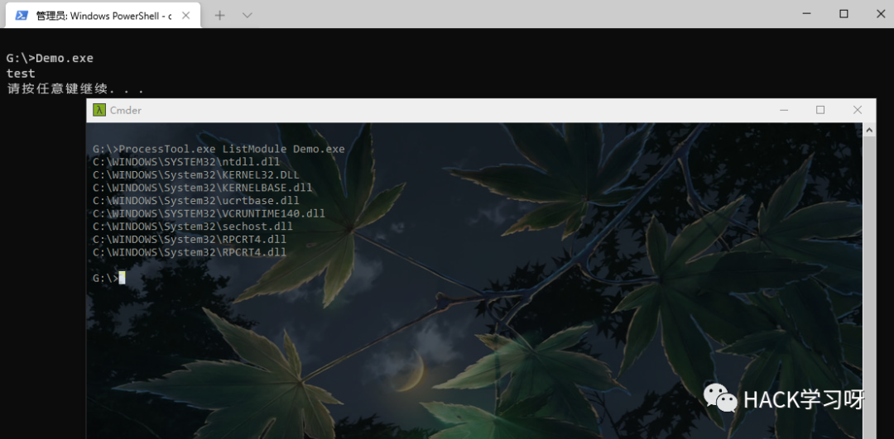This screenshot has height=439, width=894.
Task: Click 'G:\>Demo.exe' line in PowerShell
Action: tap(50, 58)
